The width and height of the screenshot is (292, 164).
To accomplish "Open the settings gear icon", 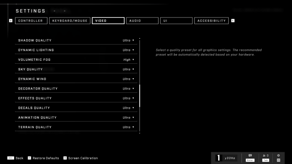I will coord(278,155).
